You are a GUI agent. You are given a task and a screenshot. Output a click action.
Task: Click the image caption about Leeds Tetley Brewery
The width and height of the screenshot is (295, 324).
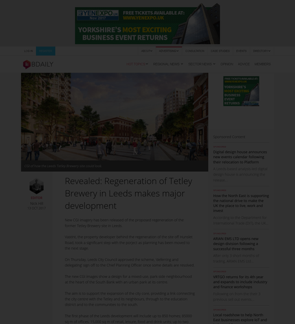[x=63, y=166]
